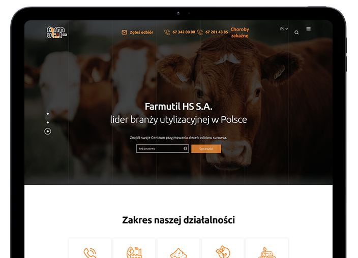Click phone icon before 67 281 43 85
The height and width of the screenshot is (258, 358).
[x=200, y=33]
